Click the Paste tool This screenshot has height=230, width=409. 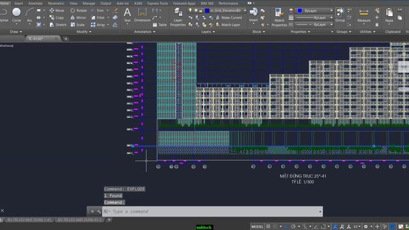point(389,15)
